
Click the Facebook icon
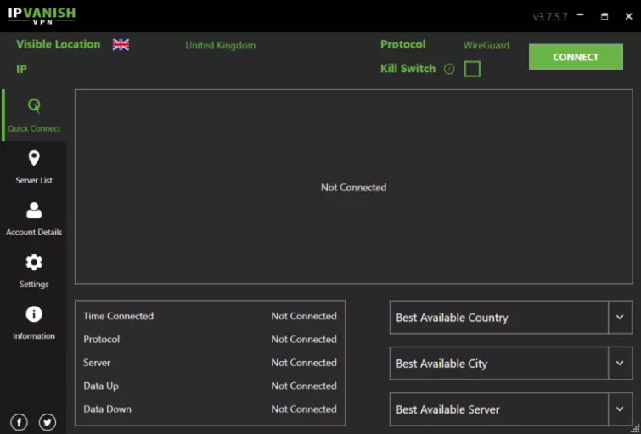(19, 422)
